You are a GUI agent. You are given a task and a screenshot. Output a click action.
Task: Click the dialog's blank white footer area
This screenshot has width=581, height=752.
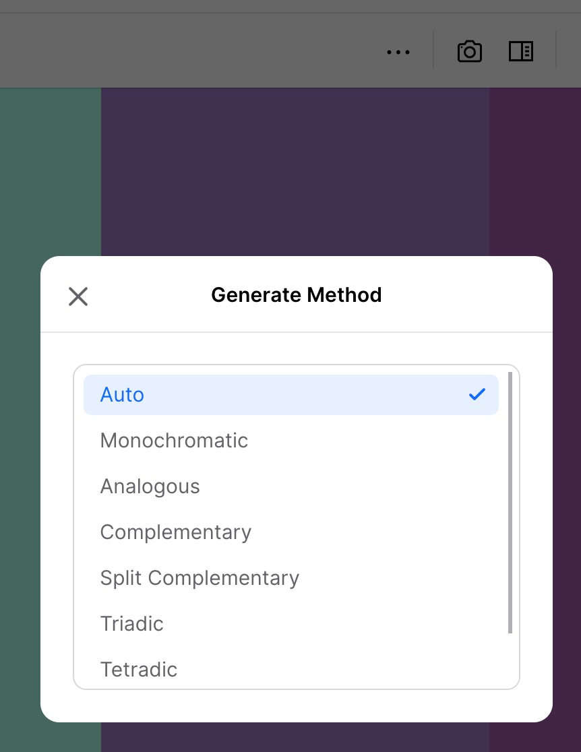coord(297,706)
